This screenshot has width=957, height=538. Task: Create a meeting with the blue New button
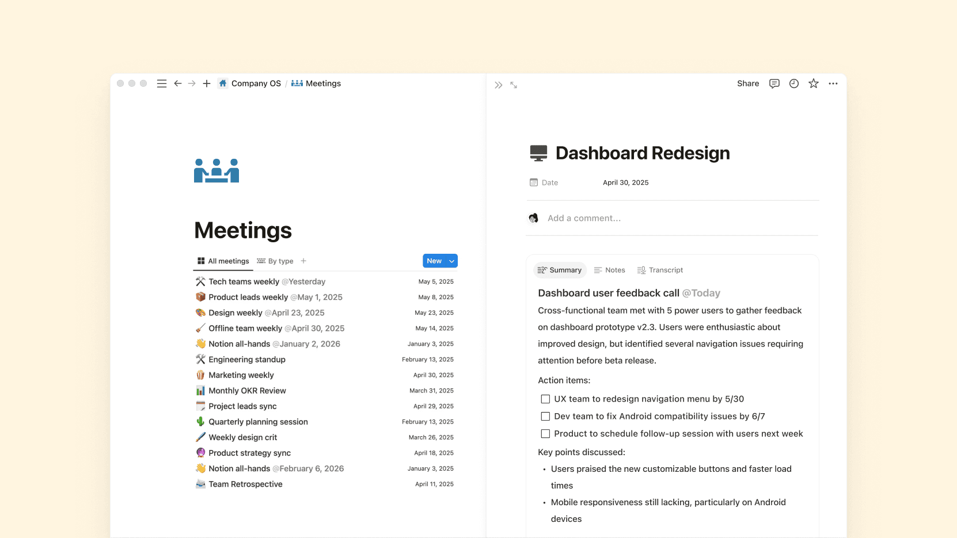pos(434,261)
